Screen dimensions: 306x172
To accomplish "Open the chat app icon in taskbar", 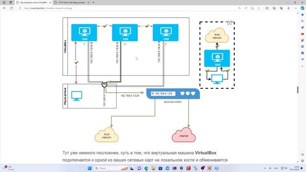I will tap(139, 168).
